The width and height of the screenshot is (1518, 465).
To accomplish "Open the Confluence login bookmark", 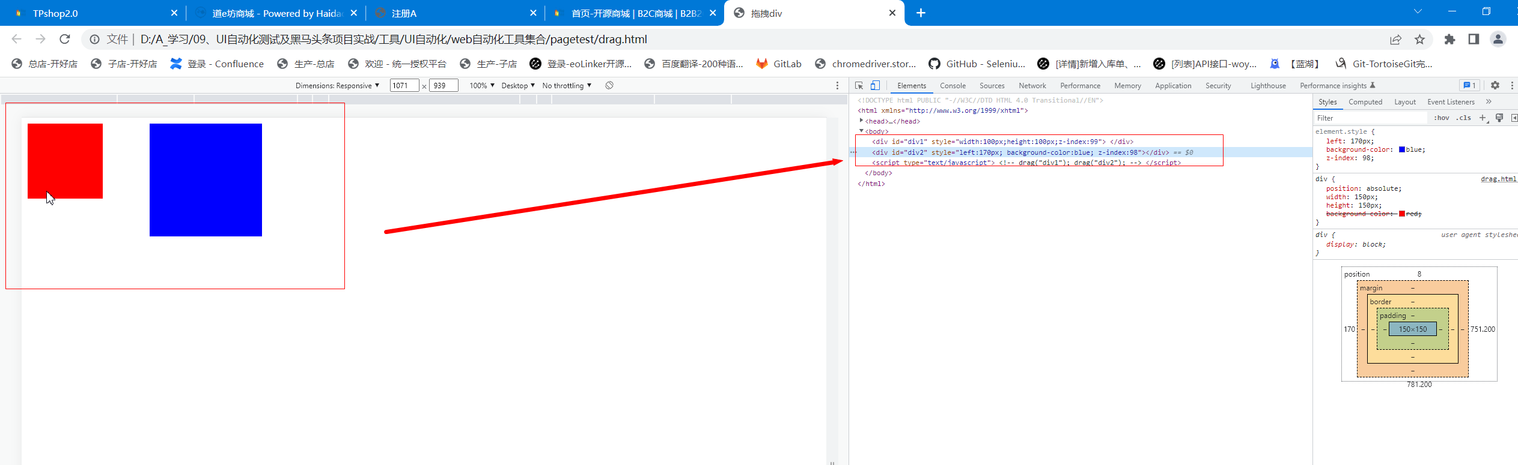I will pyautogui.click(x=217, y=64).
